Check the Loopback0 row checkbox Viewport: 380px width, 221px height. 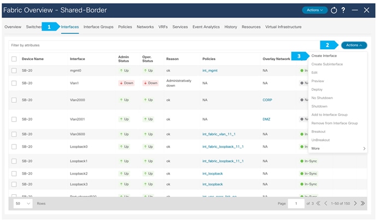[14, 147]
